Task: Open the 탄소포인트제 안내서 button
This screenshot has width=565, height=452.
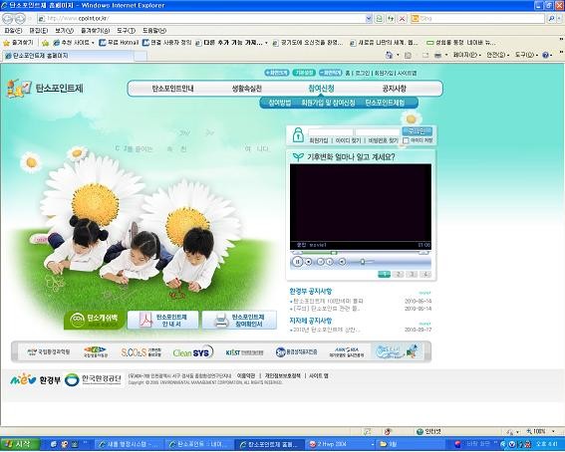Action: point(162,320)
